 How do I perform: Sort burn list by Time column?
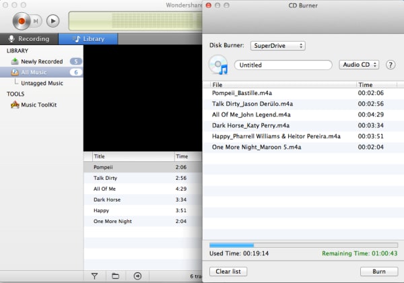tap(376, 84)
